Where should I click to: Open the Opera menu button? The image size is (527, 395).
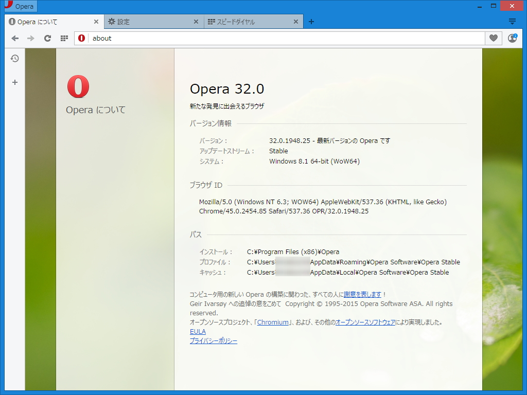pos(21,6)
